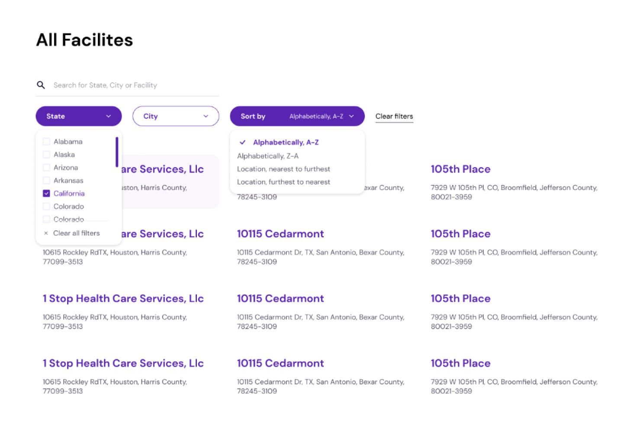The width and height of the screenshot is (643, 422).
Task: Open 10115 Cedarmont in third row
Action: [x=280, y=299]
